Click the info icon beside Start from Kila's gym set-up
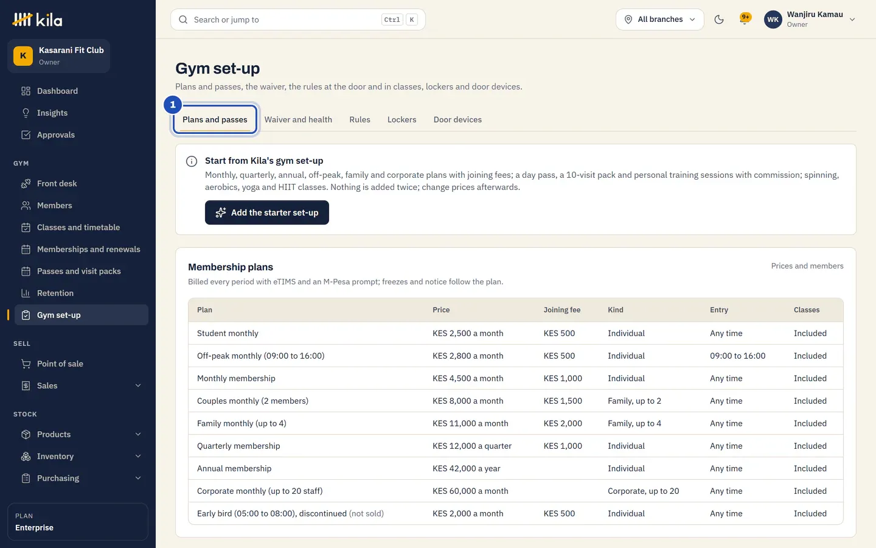The width and height of the screenshot is (876, 548). tap(192, 161)
